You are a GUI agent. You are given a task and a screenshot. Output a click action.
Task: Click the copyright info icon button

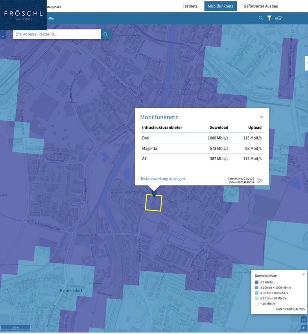[303, 328]
